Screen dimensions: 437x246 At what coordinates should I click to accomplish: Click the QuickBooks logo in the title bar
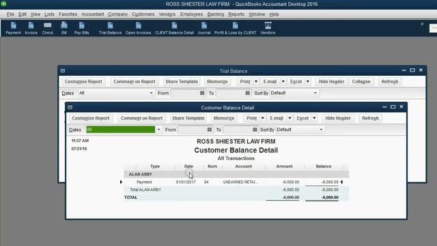tap(3, 3)
